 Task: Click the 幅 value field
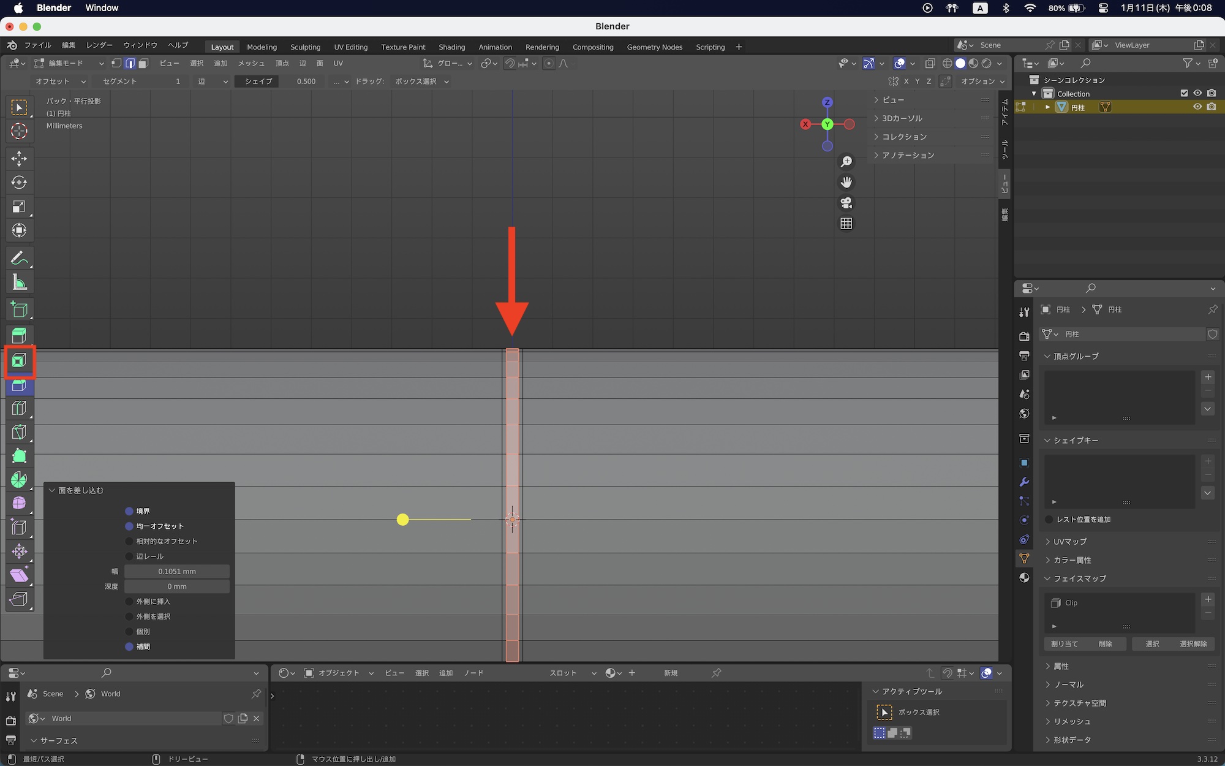tap(177, 571)
